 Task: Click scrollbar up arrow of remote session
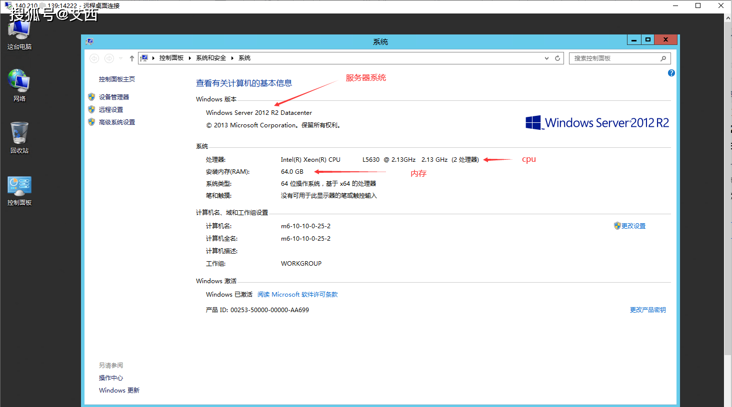pyautogui.click(x=728, y=17)
